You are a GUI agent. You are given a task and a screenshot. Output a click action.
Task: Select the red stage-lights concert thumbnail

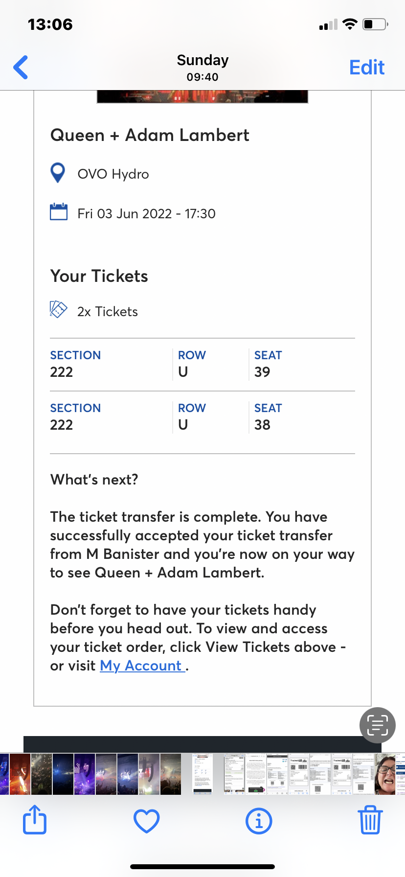[20, 774]
